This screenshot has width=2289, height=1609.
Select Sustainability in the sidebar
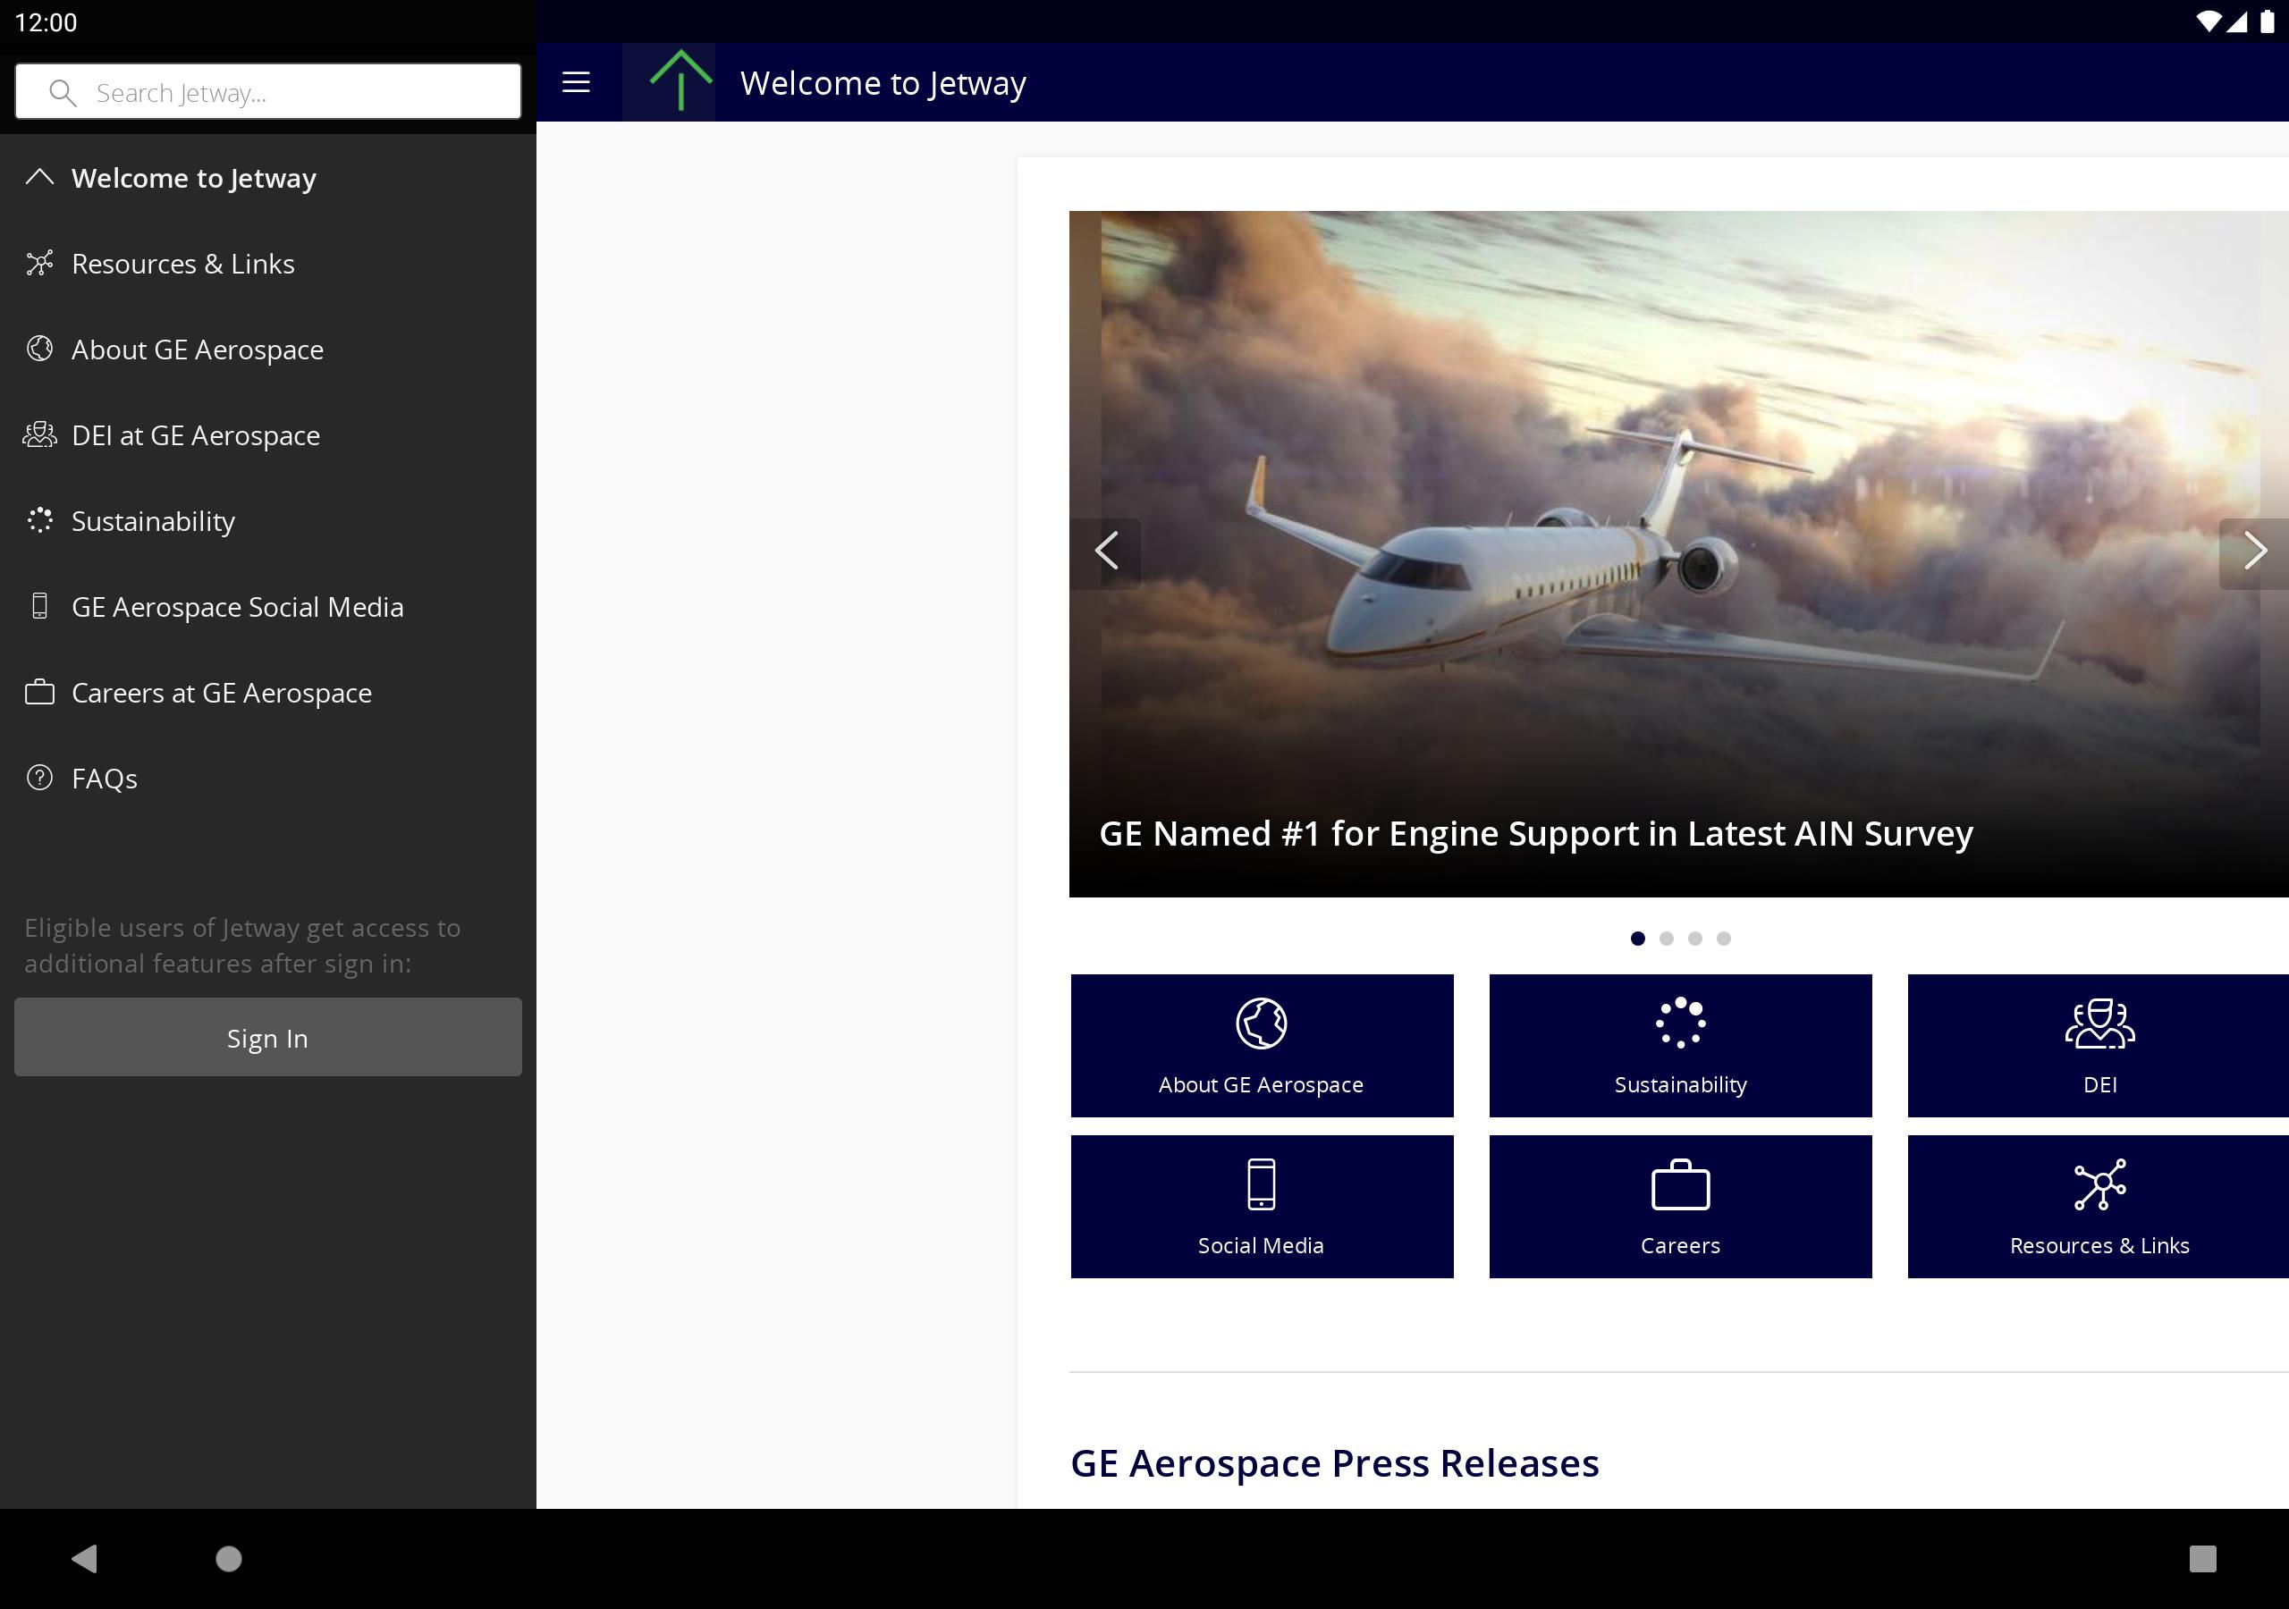(268, 520)
